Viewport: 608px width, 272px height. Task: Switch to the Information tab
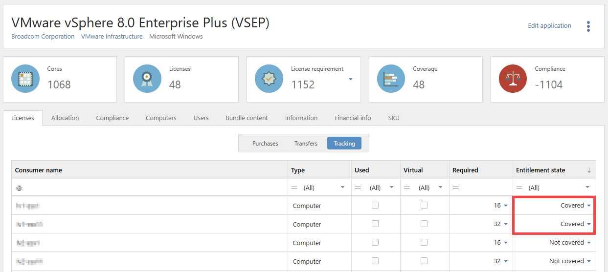pyautogui.click(x=301, y=118)
